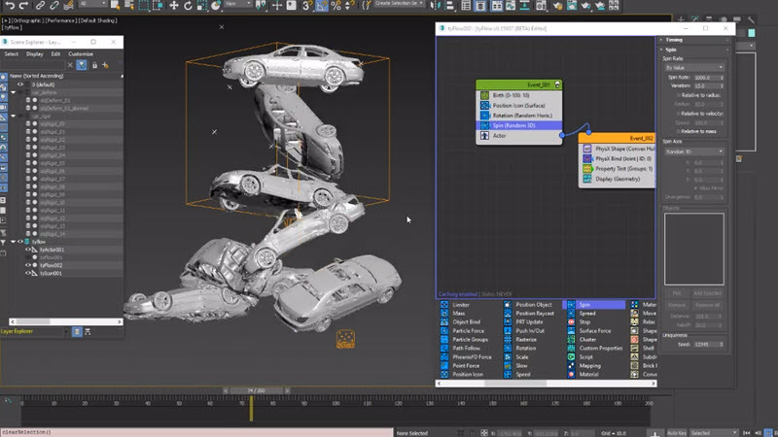Select the Move transform tool
The image size is (778, 437).
pyautogui.click(x=174, y=6)
